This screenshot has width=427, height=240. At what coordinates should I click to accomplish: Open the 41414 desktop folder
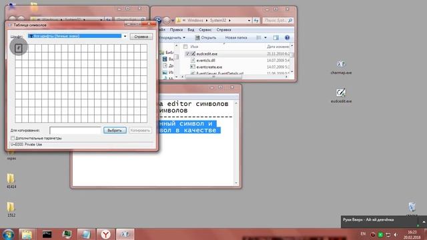(x=11, y=181)
